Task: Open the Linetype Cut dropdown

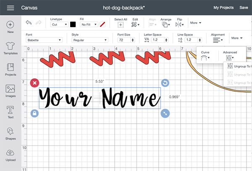Action: pyautogui.click(x=59, y=25)
